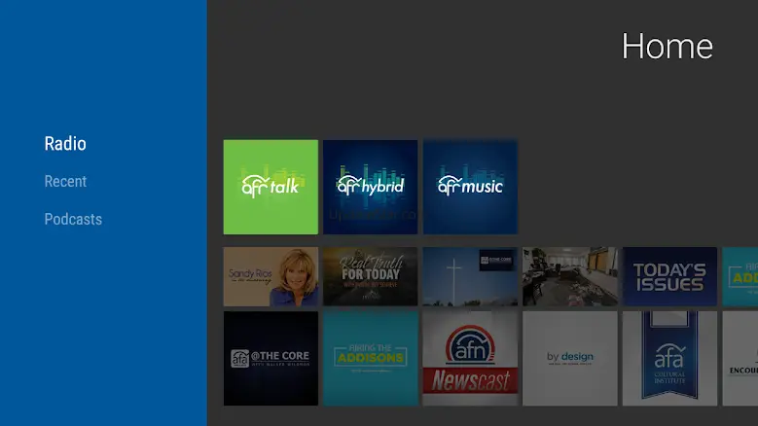This screenshot has width=758, height=426.
Task: Start the afr music station tile
Action: 470,187
